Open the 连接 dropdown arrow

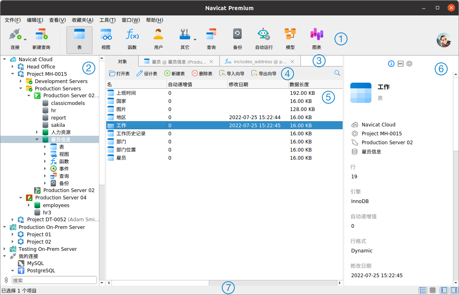(25, 40)
